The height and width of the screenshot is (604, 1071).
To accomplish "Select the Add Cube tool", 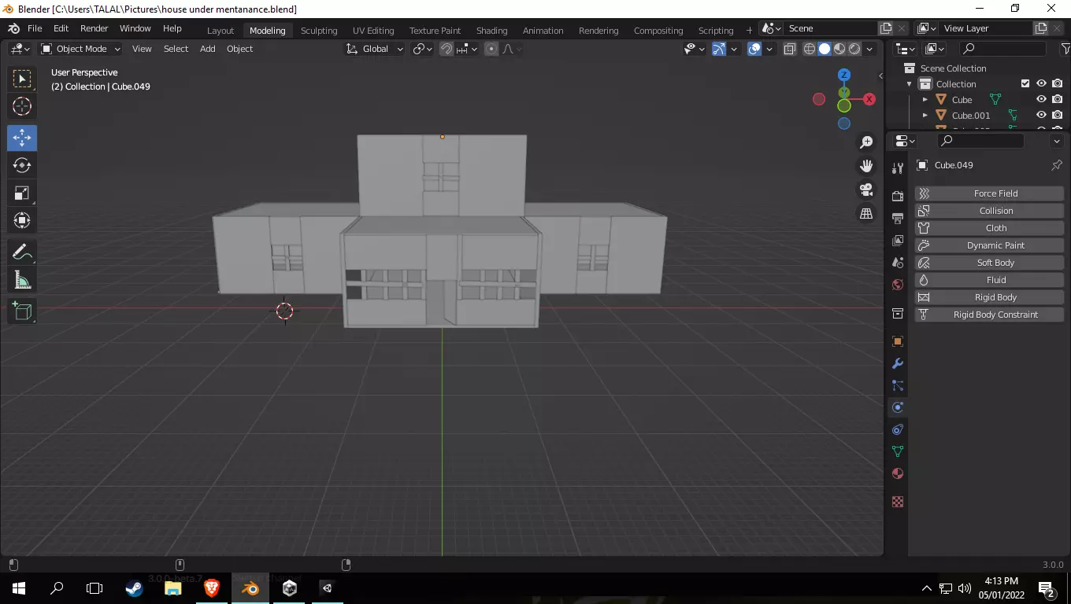I will [22, 311].
